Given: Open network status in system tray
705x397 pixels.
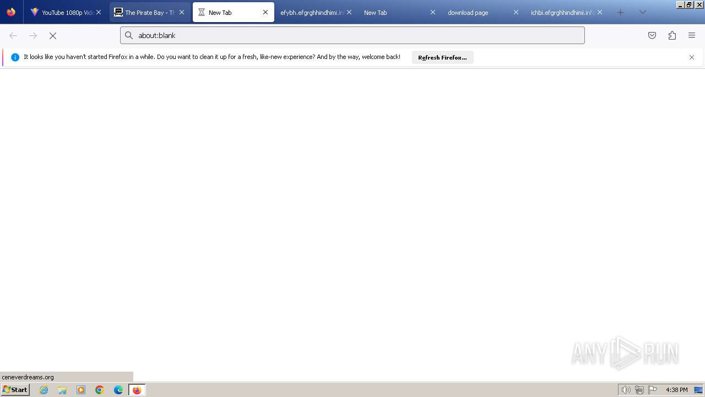Looking at the screenshot, I should click(x=639, y=390).
